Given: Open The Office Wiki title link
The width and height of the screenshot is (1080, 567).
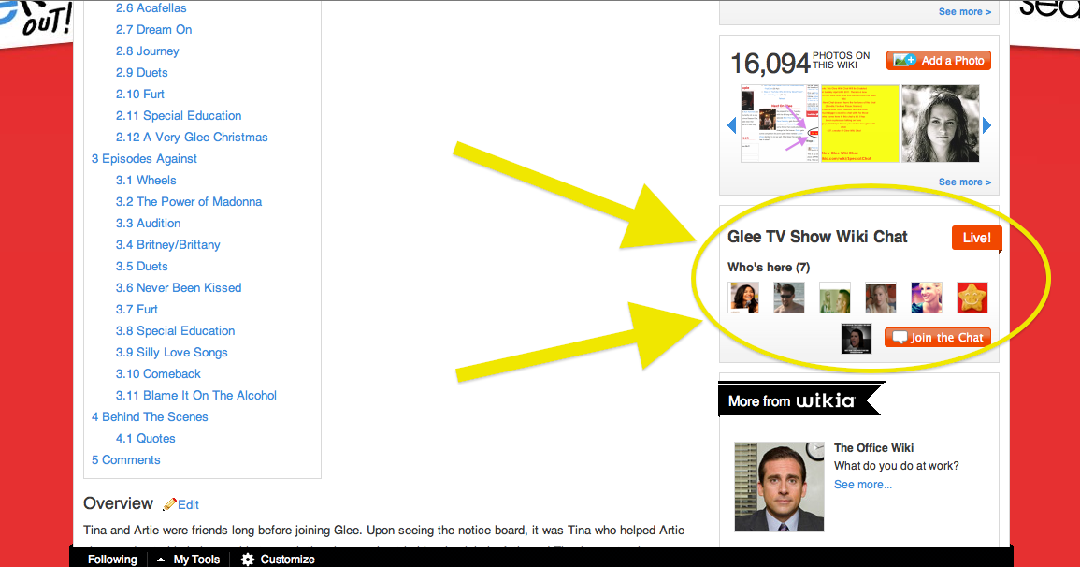Looking at the screenshot, I should pos(873,448).
